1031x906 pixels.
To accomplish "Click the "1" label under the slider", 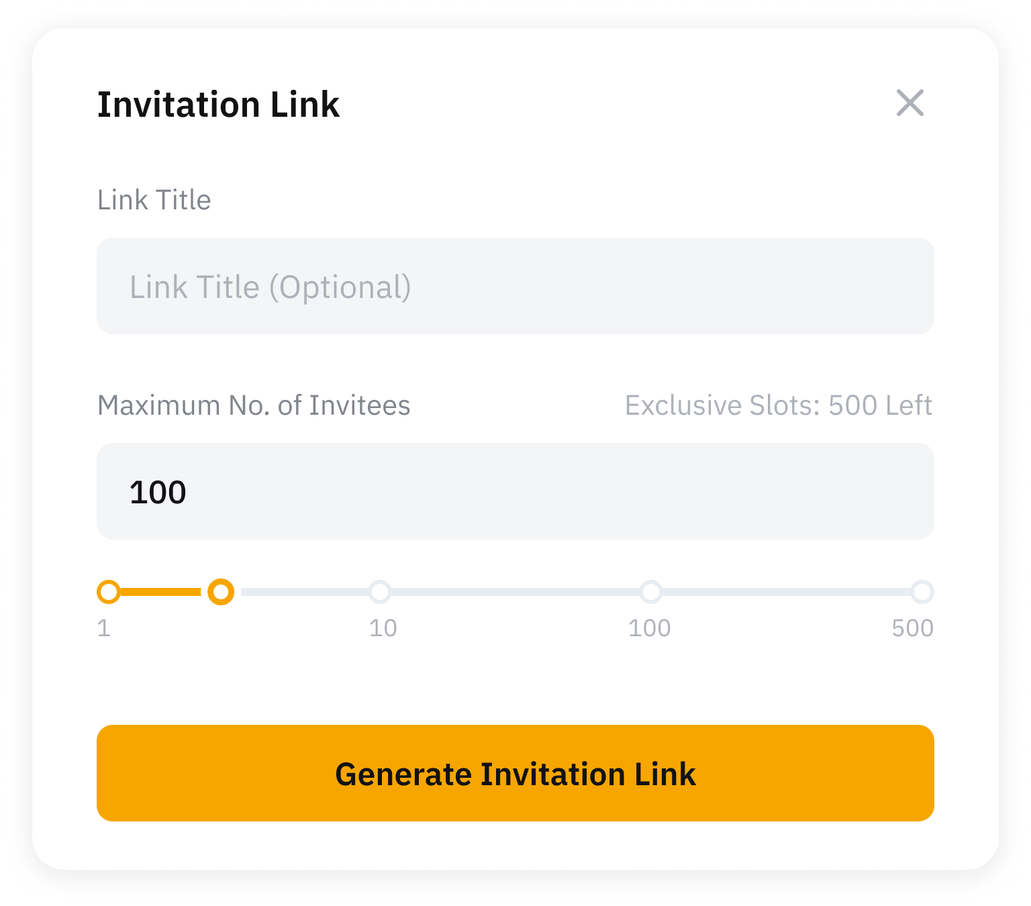I will click(104, 628).
